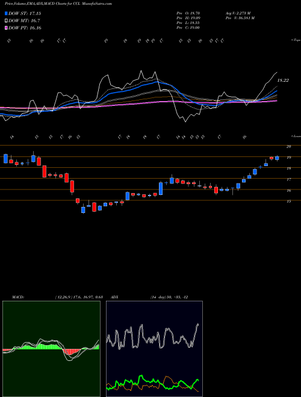Click the 20 price axis label

(x=288, y=146)
